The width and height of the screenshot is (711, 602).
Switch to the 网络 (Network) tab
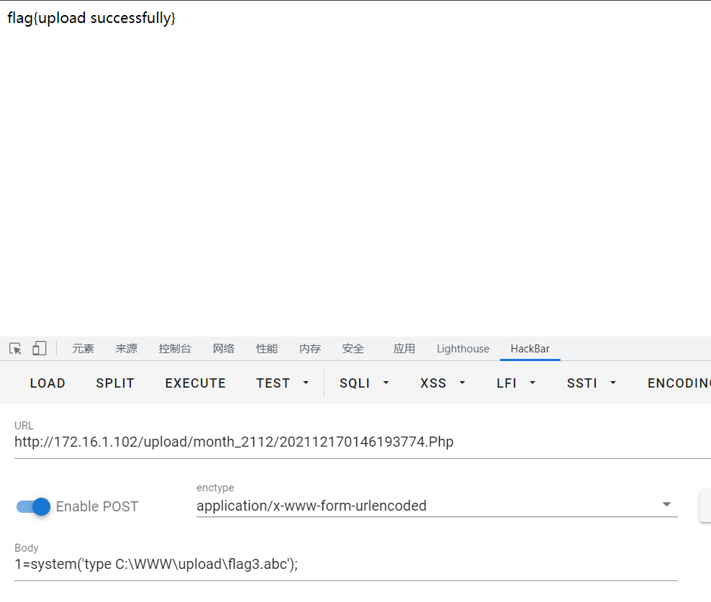pos(224,349)
